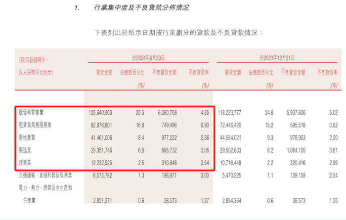Screen dimensions: 346x220
Task: Click the percentage value 16.8
Action: coord(140,126)
